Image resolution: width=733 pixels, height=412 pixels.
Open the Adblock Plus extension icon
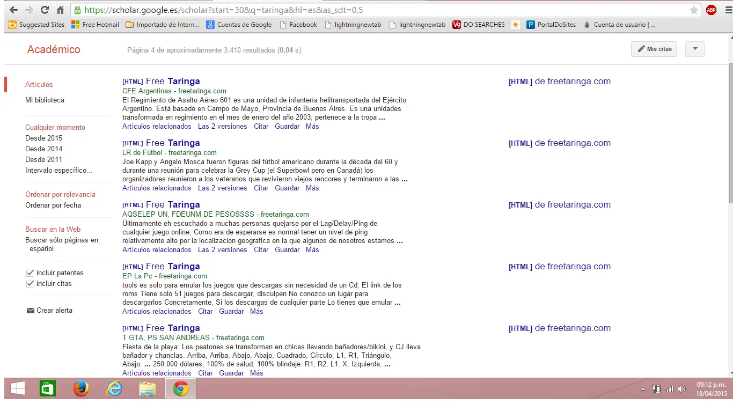[711, 10]
